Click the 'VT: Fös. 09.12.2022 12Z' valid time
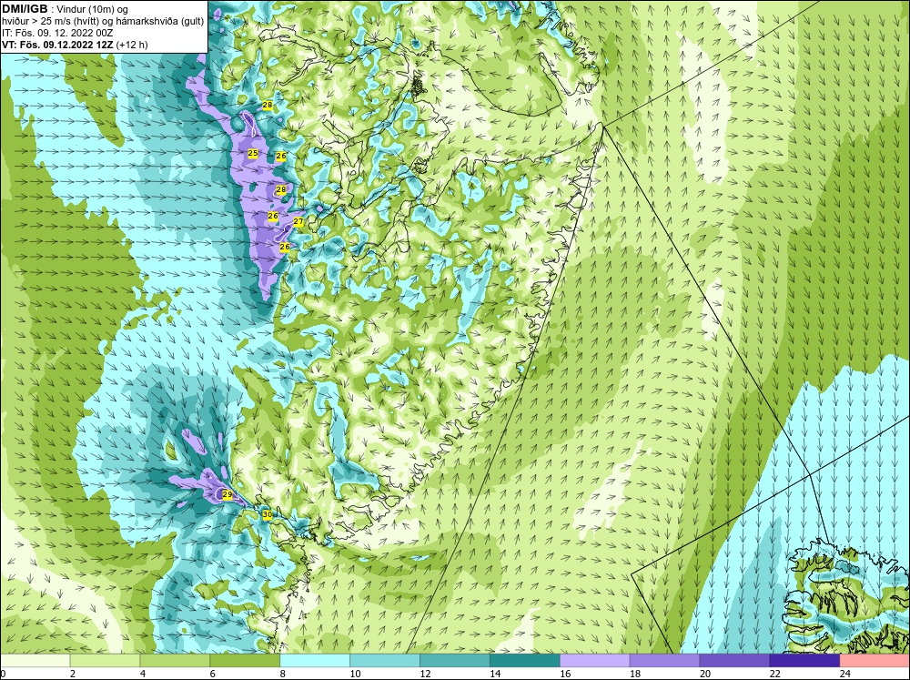The height and width of the screenshot is (680, 910). coord(57,45)
